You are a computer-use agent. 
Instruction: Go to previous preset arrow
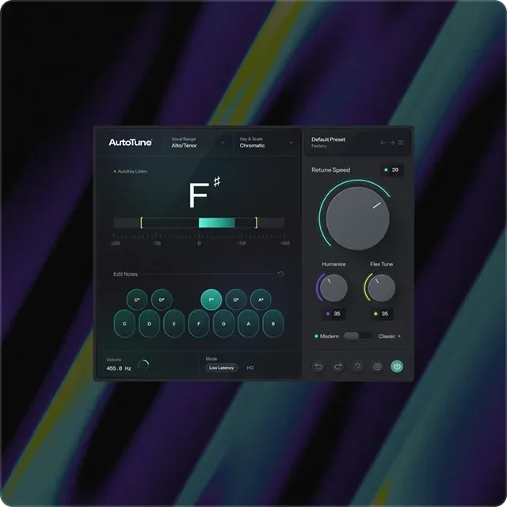383,143
